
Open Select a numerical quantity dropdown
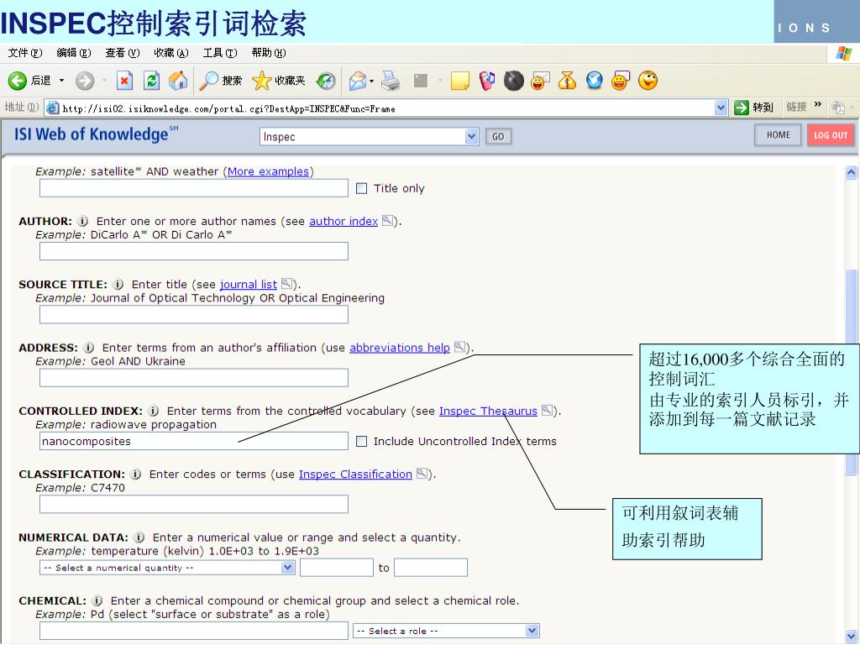pos(167,568)
